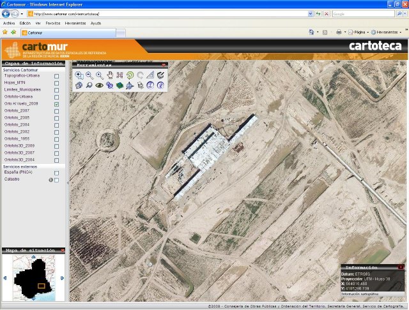Click the full extent view tool
The height and width of the screenshot is (310, 409).
point(120,75)
